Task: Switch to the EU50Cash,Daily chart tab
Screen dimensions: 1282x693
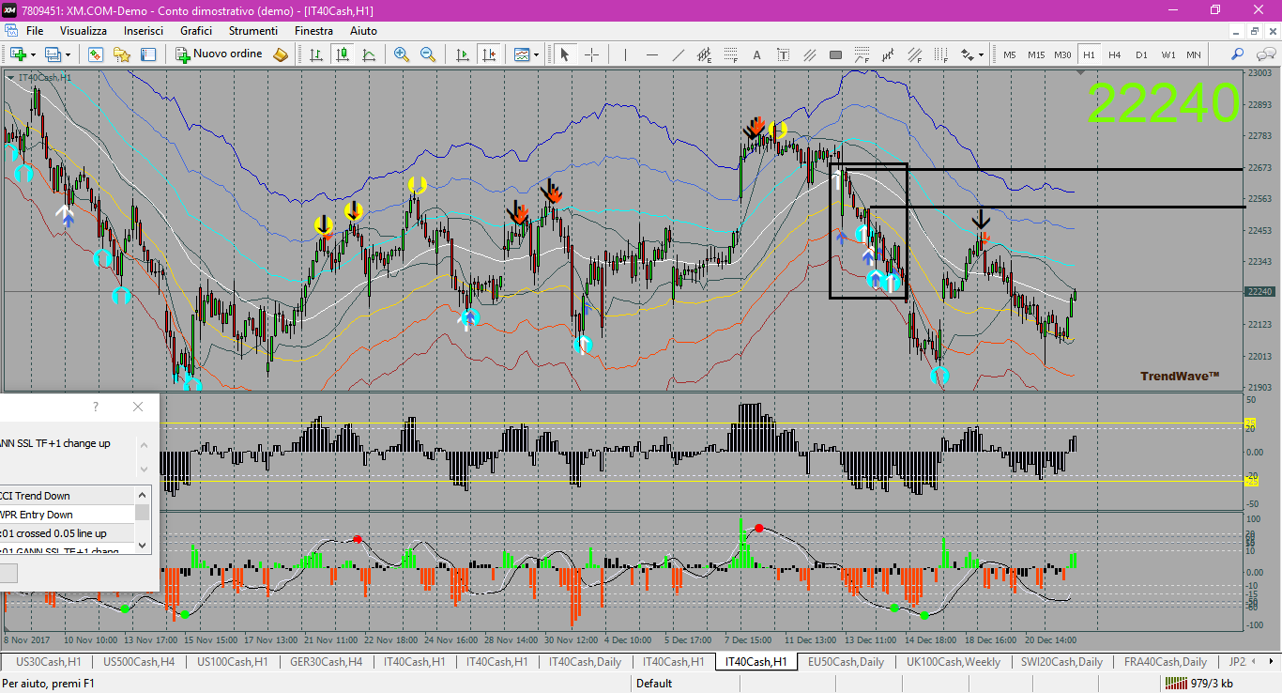Action: (846, 662)
